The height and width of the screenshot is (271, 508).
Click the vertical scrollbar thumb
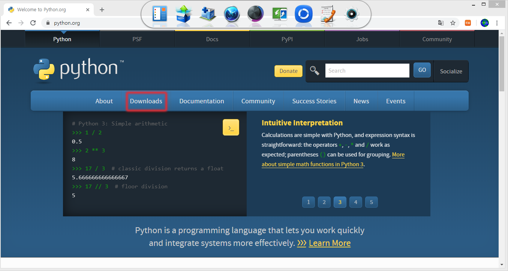coord(502,64)
